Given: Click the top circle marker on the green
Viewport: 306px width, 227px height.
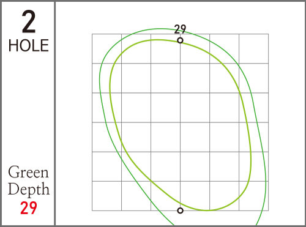Looking at the screenshot, I should pos(180,40).
